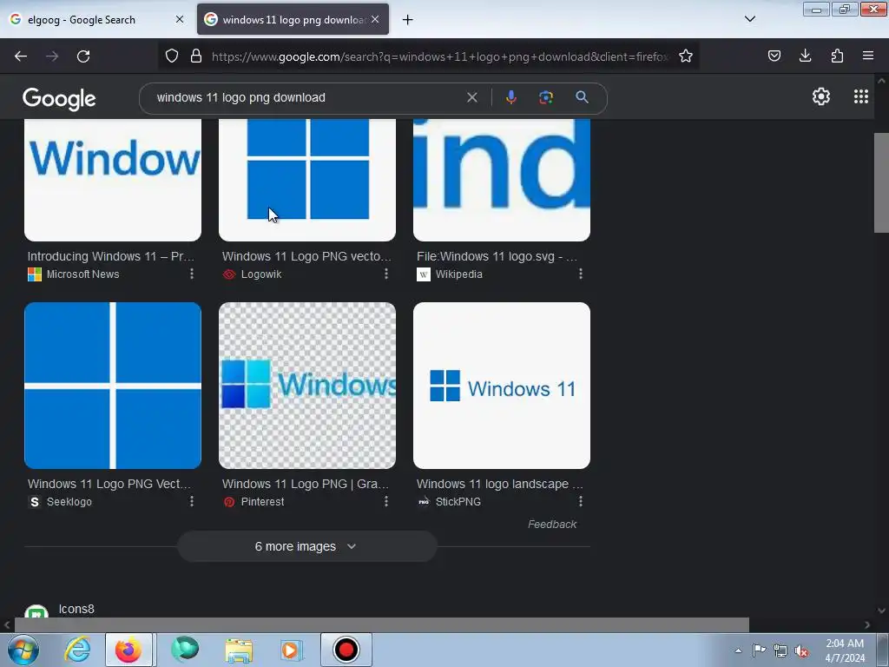This screenshot has width=889, height=667.
Task: Click the muted volume tray icon
Action: 801,651
